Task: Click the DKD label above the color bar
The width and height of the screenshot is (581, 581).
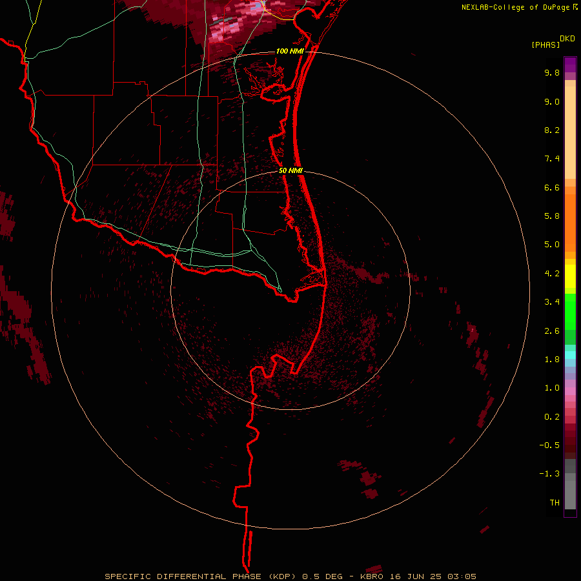Action: pyautogui.click(x=567, y=39)
